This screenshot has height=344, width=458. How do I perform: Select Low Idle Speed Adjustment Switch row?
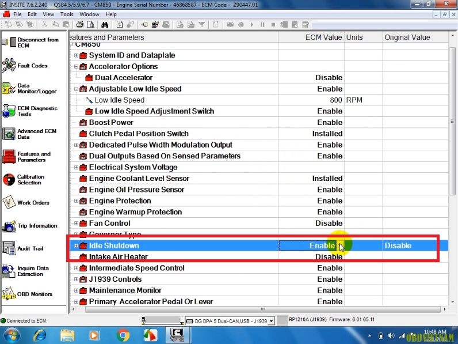(x=259, y=111)
